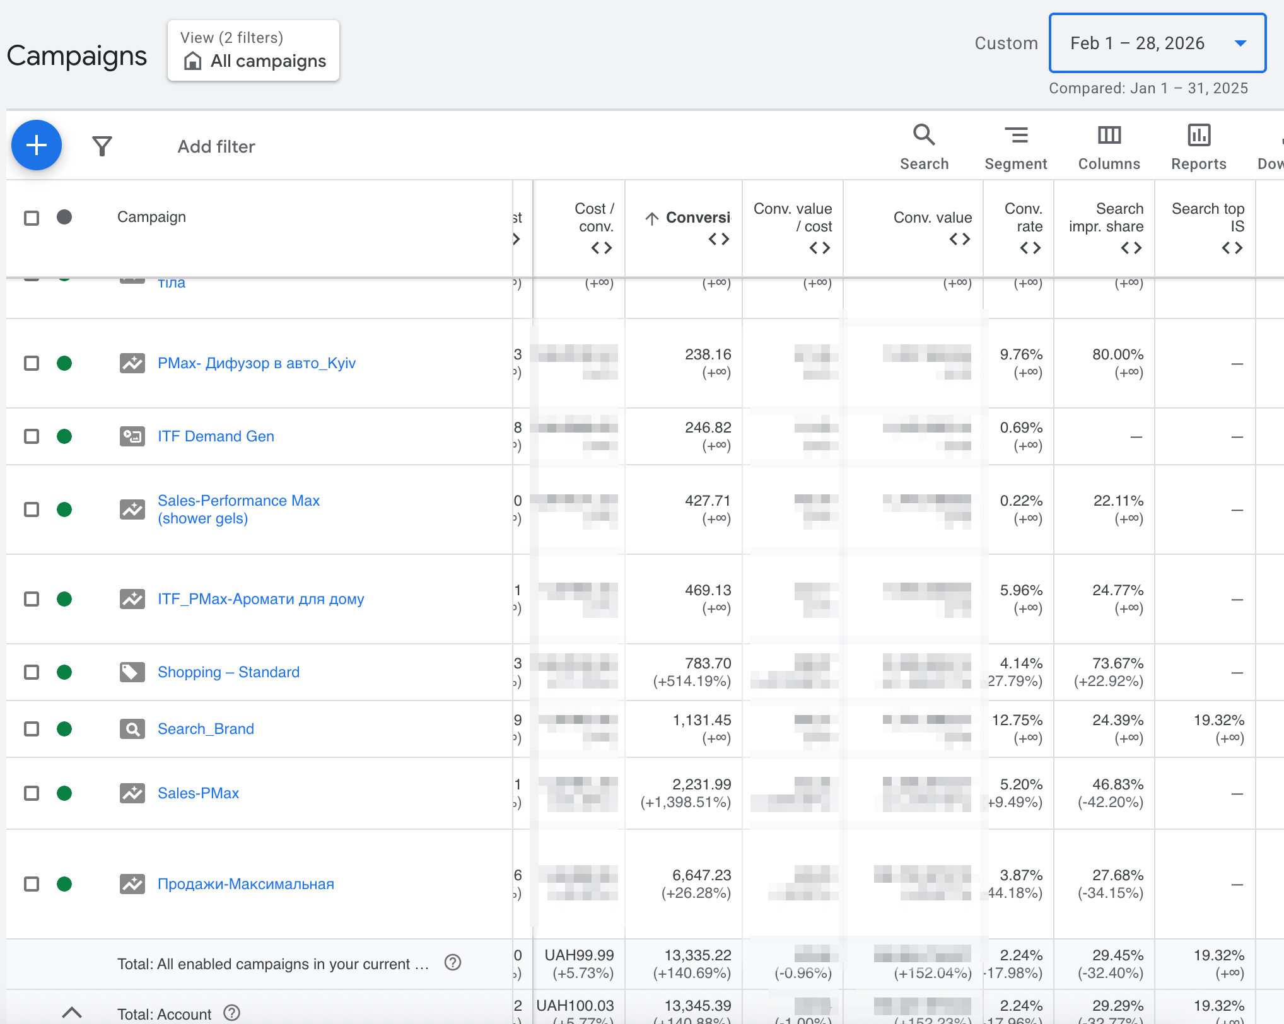
Task: Expand comparison arrows under Conv. value column
Action: coord(960,239)
